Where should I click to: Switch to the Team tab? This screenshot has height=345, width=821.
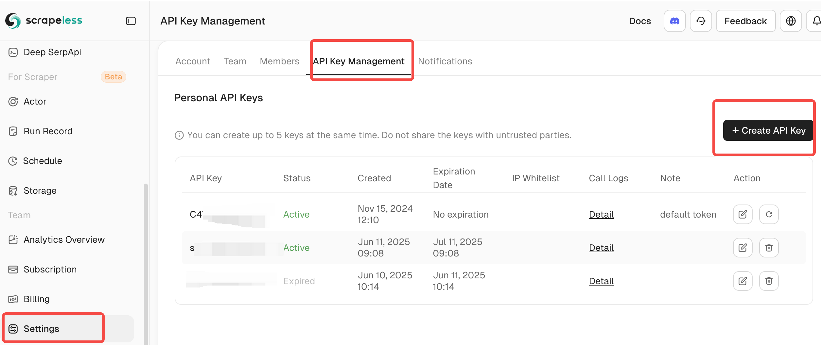235,61
